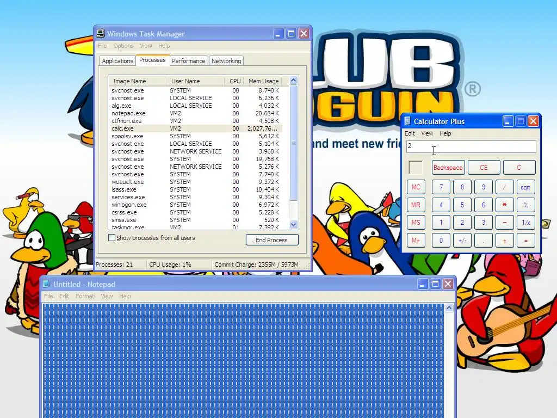Click the calculator 5 key
This screenshot has height=418, width=557.
462,205
